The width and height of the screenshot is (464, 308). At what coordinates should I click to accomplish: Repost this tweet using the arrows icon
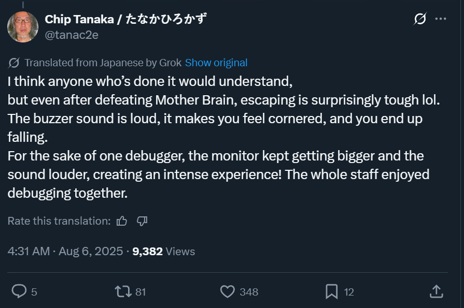click(x=123, y=291)
